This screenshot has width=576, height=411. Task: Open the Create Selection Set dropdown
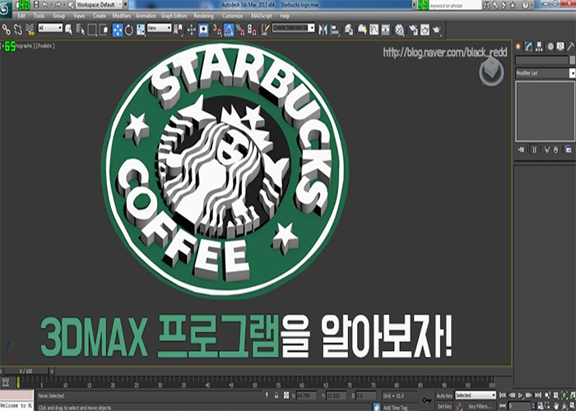(293, 28)
